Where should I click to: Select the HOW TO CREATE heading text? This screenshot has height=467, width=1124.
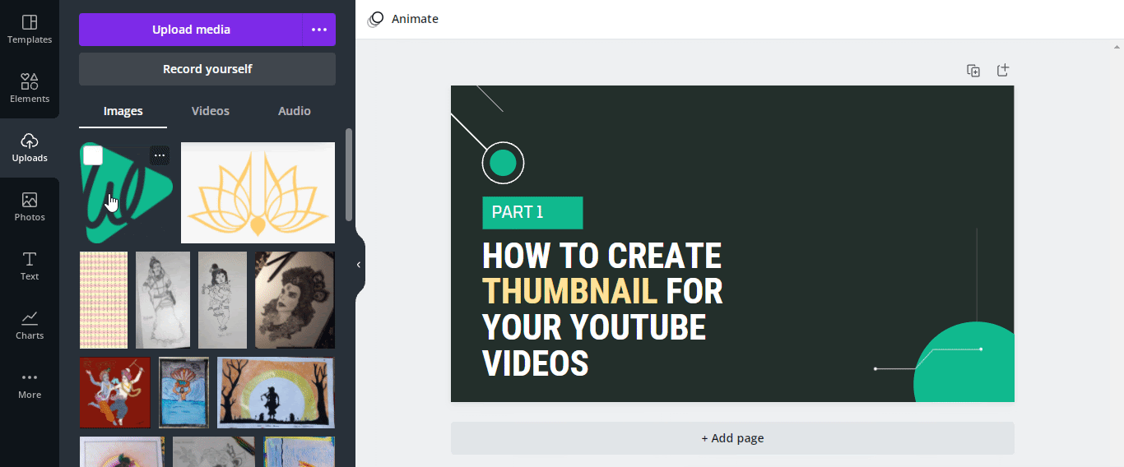pyautogui.click(x=601, y=256)
